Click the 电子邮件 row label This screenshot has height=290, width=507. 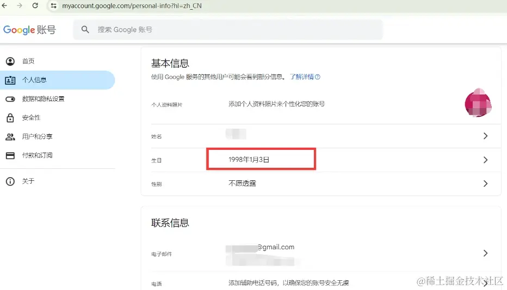[162, 254]
